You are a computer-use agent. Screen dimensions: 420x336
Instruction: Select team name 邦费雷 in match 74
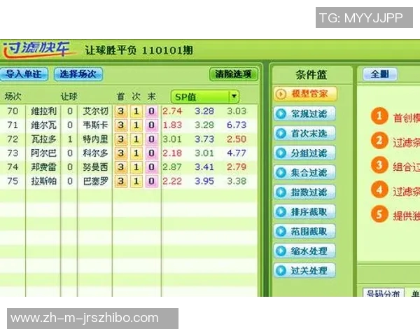pos(43,167)
